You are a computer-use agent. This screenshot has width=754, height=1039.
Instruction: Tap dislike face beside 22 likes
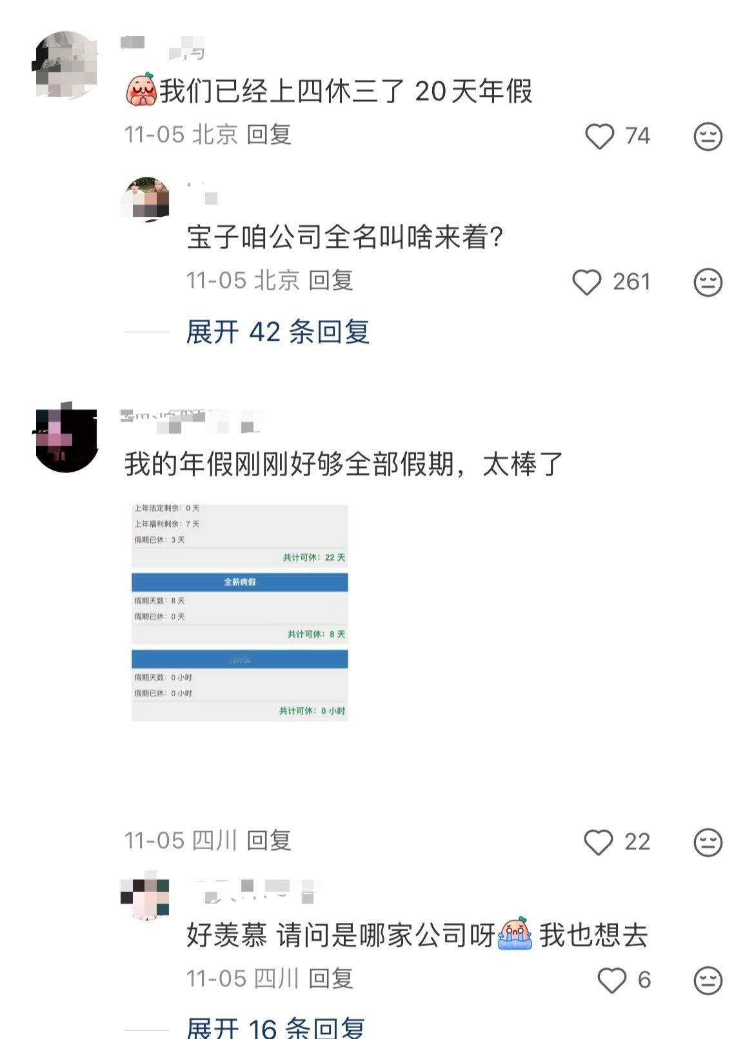click(708, 842)
